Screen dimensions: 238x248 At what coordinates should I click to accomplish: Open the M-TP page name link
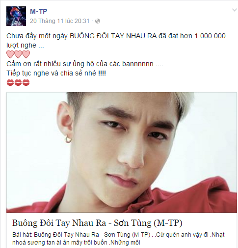[39, 11]
